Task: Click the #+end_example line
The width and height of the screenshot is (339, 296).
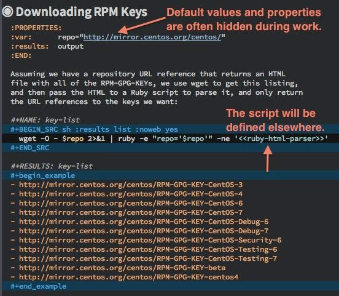Action: pos(39,286)
